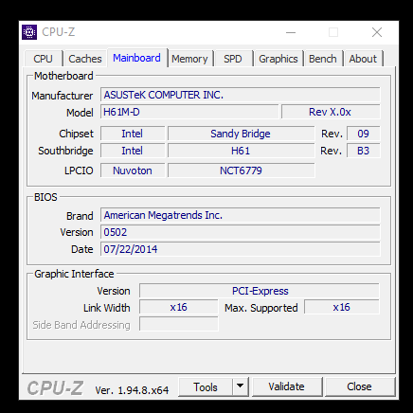This screenshot has height=413, width=413.
Task: Select the Mainboard tab
Action: (136, 58)
